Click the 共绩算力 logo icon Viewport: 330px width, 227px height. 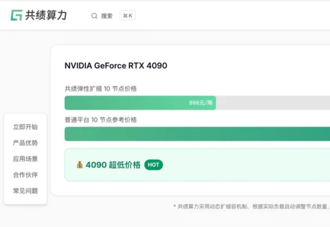coord(16,15)
